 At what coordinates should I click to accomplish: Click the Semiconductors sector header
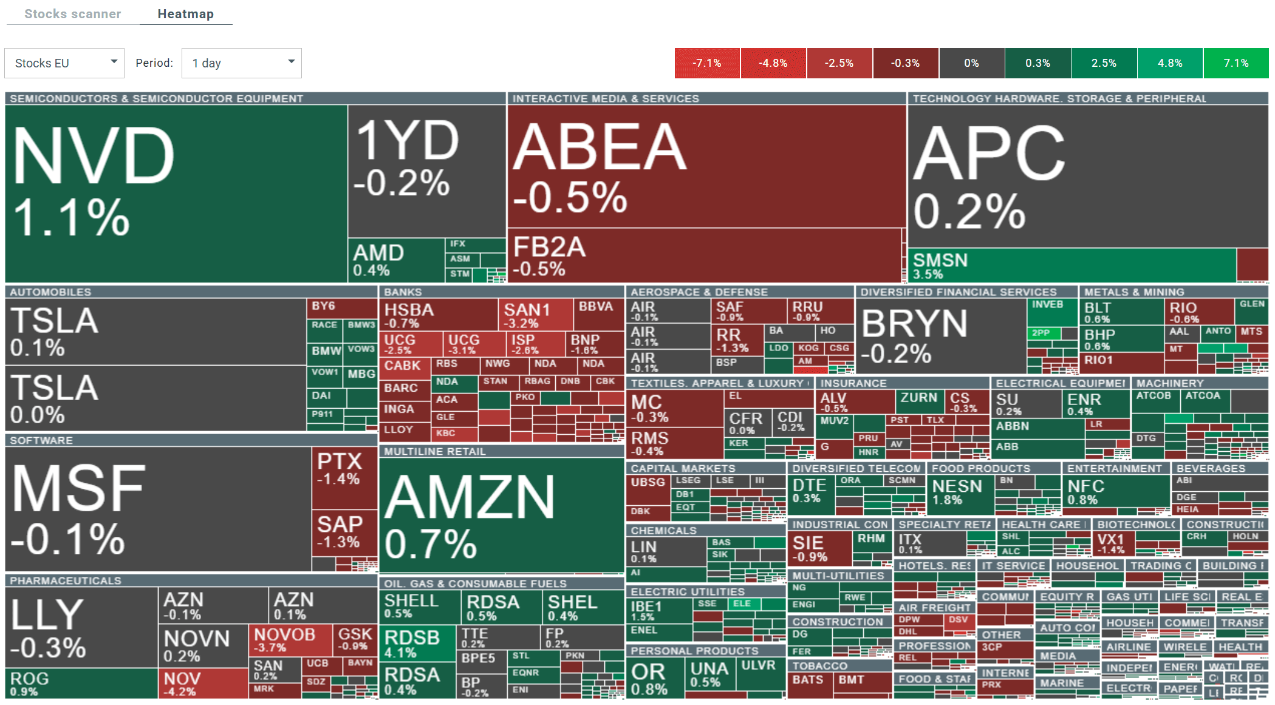(157, 98)
